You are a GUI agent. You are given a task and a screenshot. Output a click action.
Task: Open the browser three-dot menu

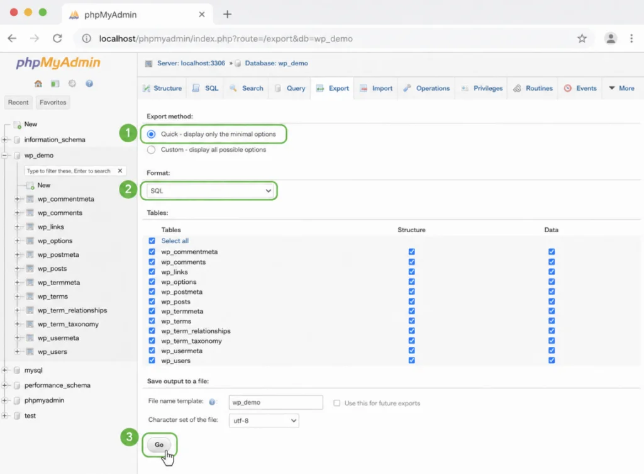tap(631, 38)
